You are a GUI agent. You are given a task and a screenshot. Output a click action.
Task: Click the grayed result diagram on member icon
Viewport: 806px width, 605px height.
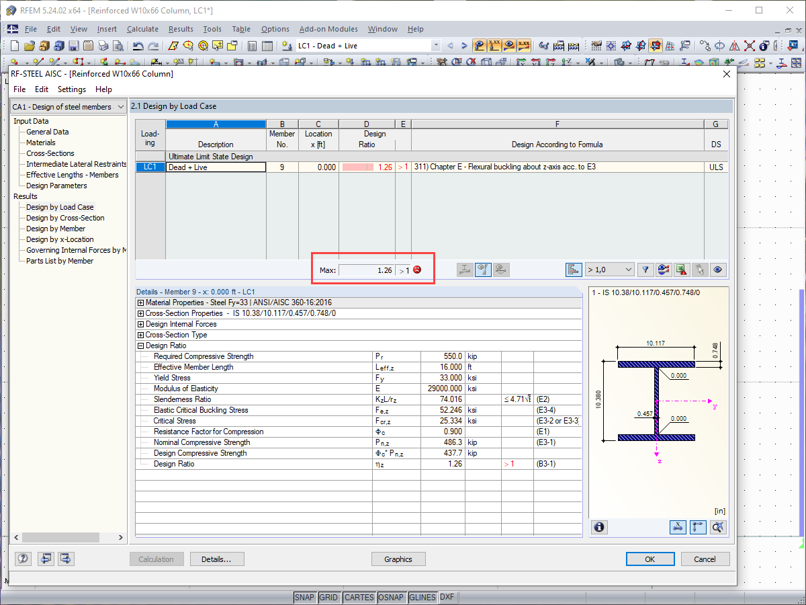[x=465, y=270]
